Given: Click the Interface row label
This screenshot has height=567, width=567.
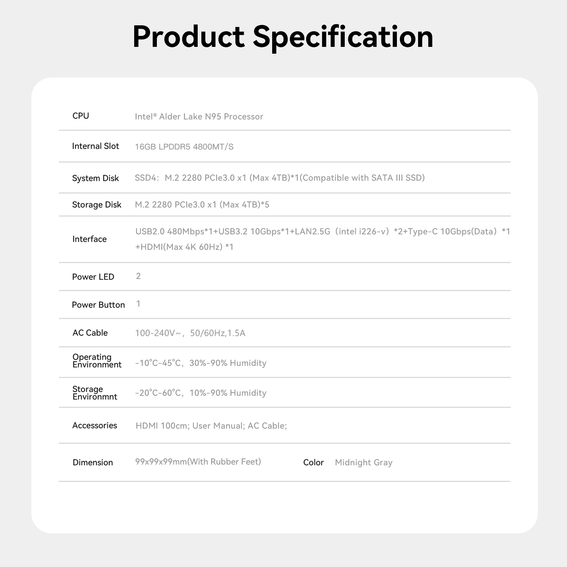Looking at the screenshot, I should (90, 239).
